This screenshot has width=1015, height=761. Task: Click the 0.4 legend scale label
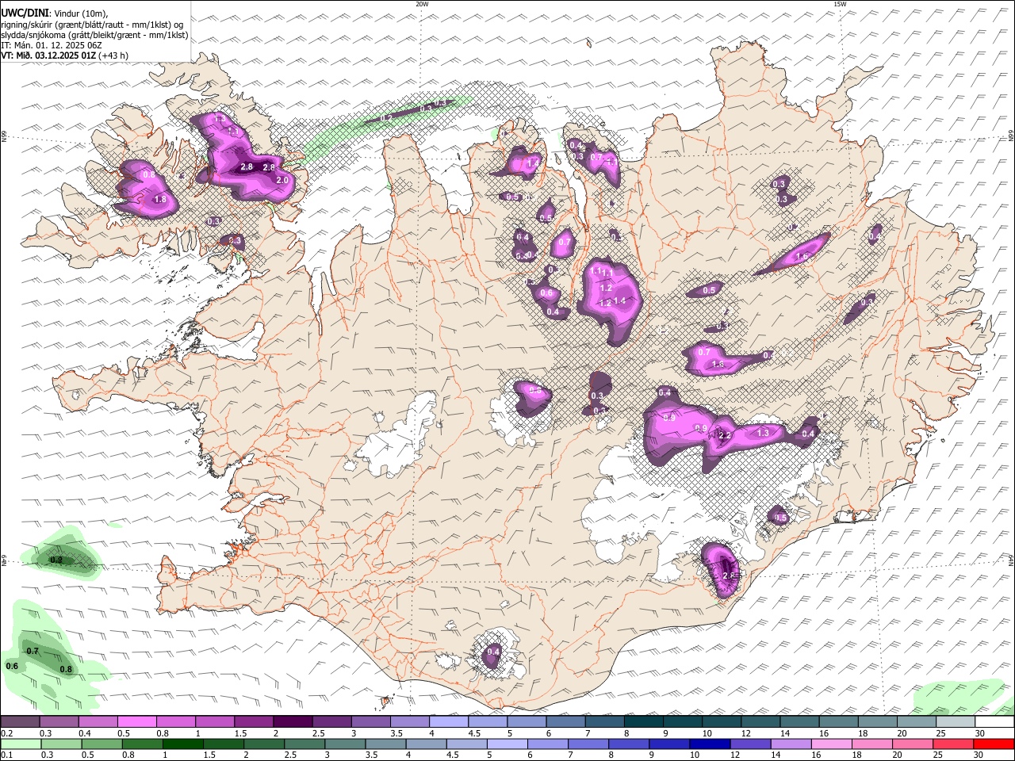point(84,733)
